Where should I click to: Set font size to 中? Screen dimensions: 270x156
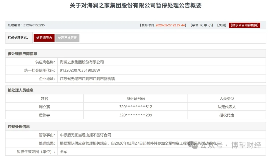tap(205, 25)
